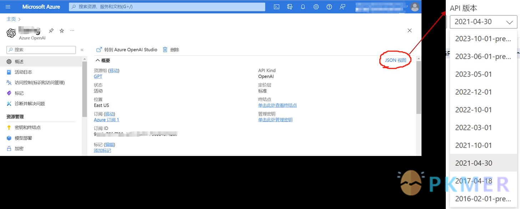Select API version 2023-10-01-preview
Screen dimensions: 520x209
[483, 39]
